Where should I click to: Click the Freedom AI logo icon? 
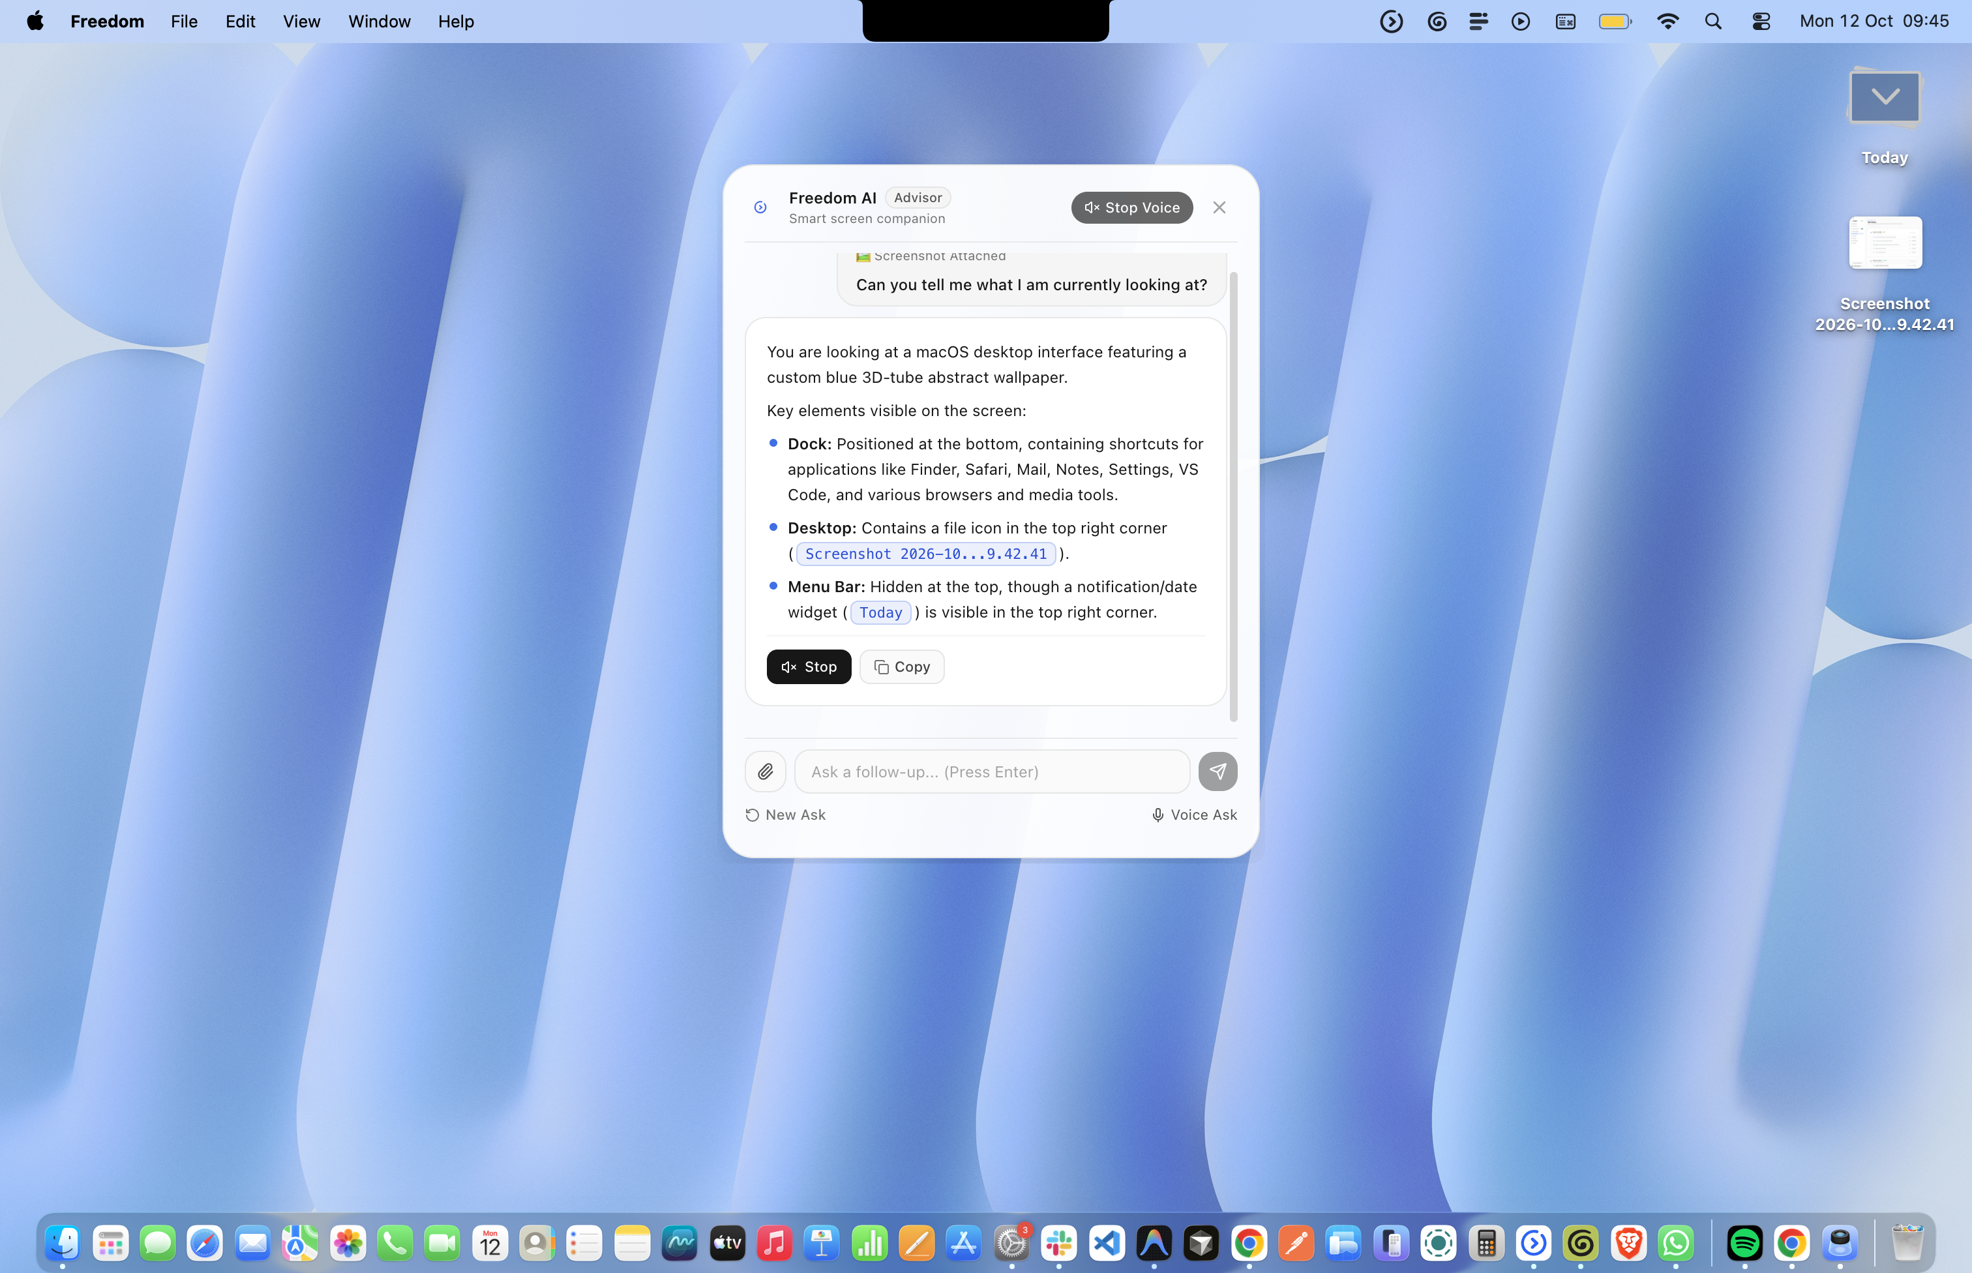coord(760,207)
